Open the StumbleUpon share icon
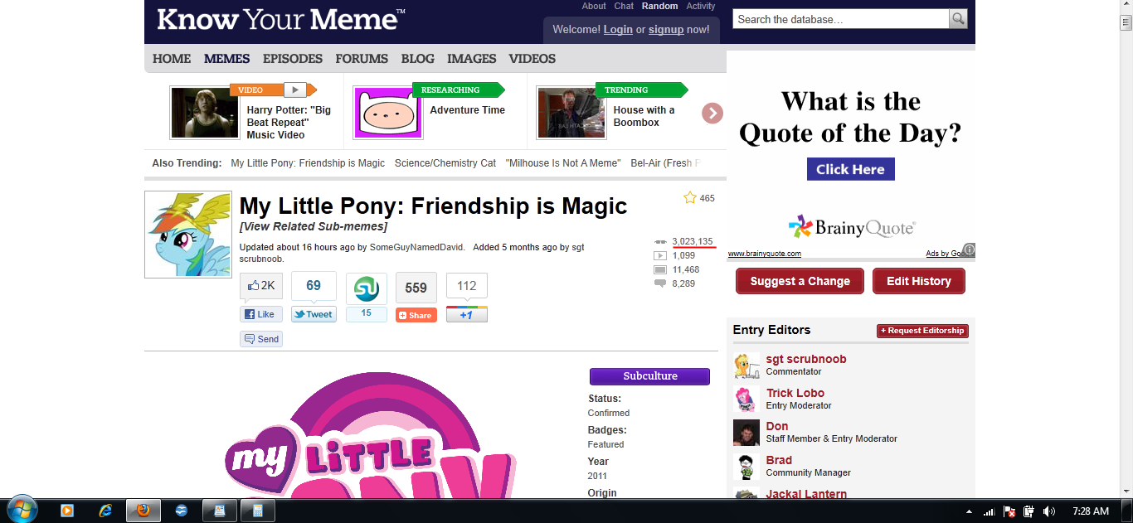 coord(367,289)
